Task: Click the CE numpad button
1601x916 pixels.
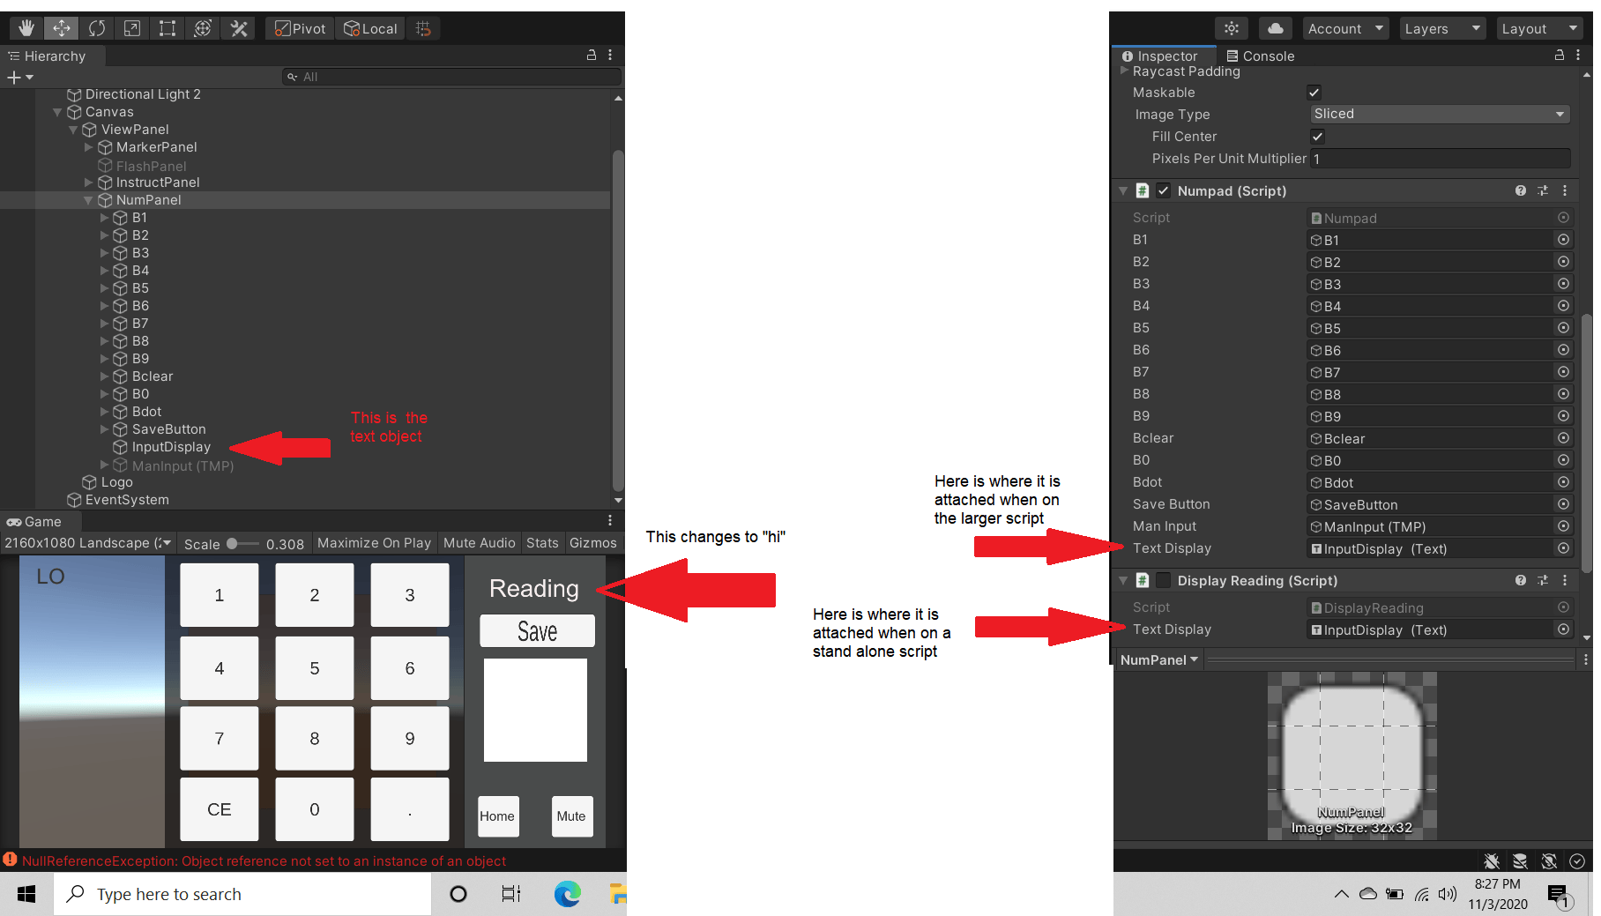Action: (x=220, y=809)
